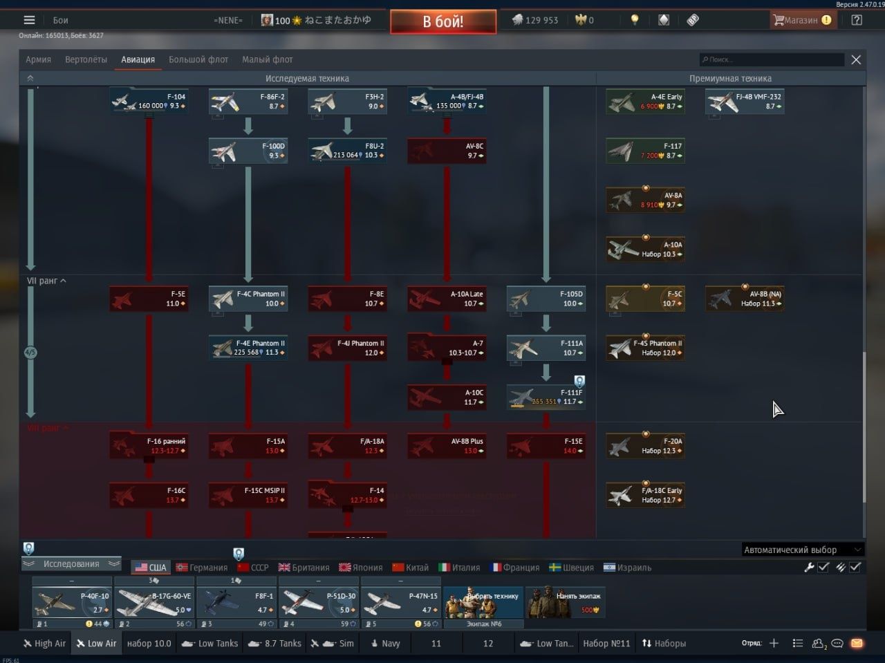Select the F-104 aircraft card
The height and width of the screenshot is (663, 885).
pos(149,101)
